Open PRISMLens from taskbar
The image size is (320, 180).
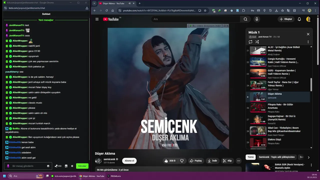point(114,176)
